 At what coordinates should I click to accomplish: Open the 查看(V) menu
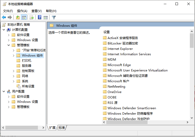click(x=36, y=11)
